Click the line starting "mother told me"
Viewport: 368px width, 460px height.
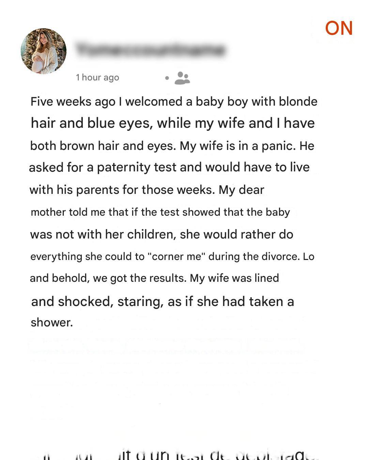tap(160, 212)
